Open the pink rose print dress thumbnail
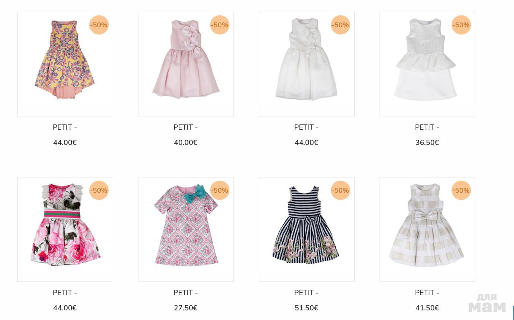Screen dimensions: 514x320 coord(65,229)
